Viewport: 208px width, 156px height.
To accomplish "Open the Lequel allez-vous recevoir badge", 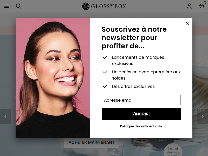I will [173, 150].
